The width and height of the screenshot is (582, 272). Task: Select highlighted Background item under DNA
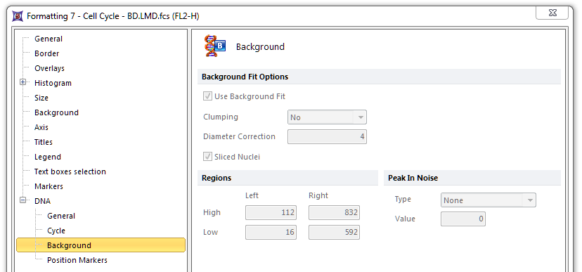(x=101, y=245)
